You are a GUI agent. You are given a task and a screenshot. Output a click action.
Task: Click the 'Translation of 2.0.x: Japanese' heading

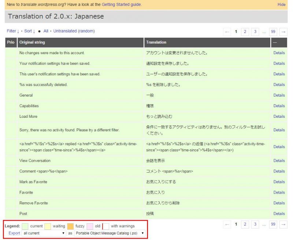pyautogui.click(x=56, y=16)
